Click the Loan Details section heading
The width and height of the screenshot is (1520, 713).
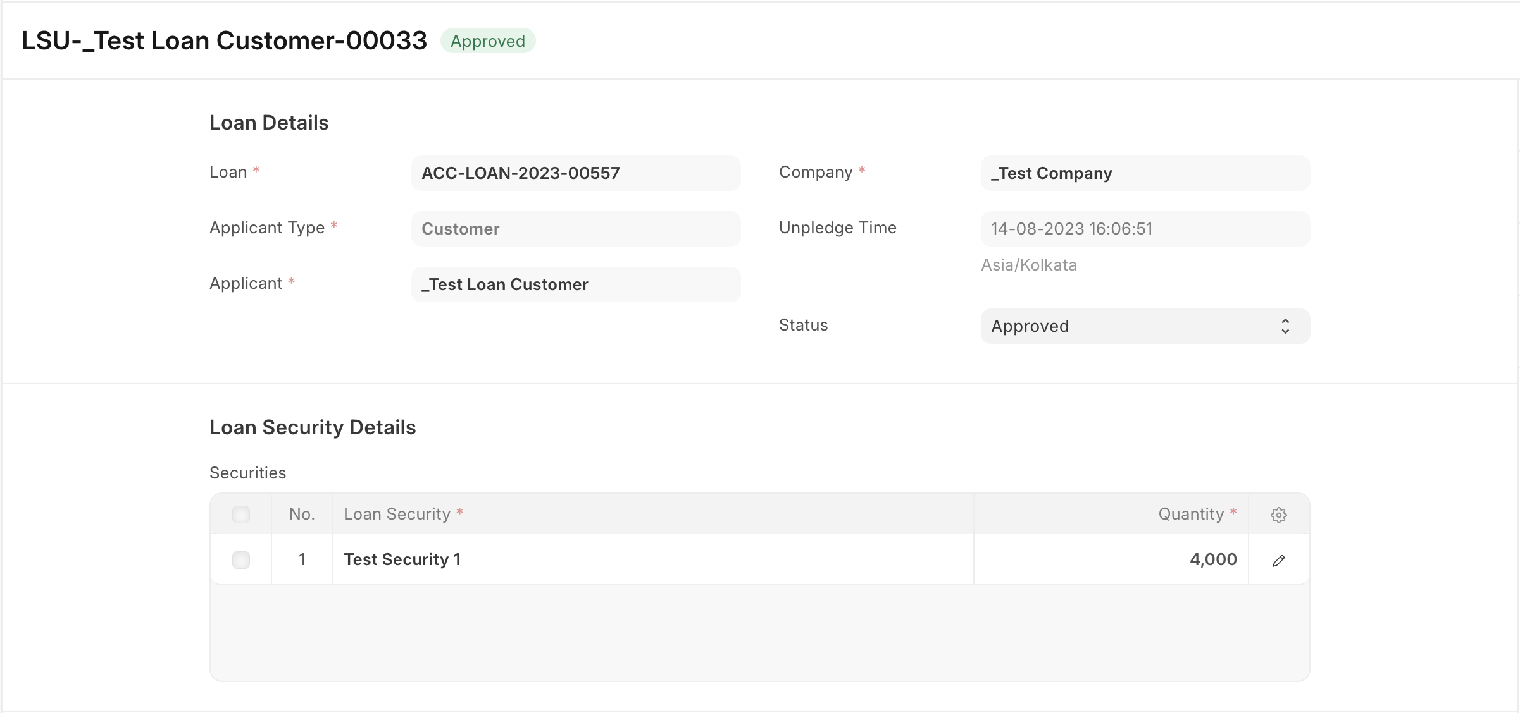coord(269,123)
